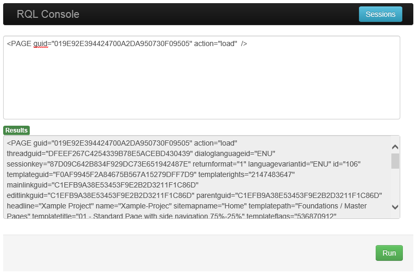Click the closing /> of the query
Image resolution: width=417 pixels, height=276 pixels.
pyautogui.click(x=244, y=43)
